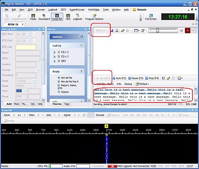Open the QSL tab in log entry
199x169 pixels.
coord(33,104)
